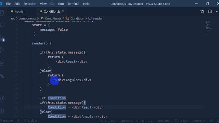The image size is (219, 123).
Task: Open the Manage gear icon
Action: tap(2, 111)
